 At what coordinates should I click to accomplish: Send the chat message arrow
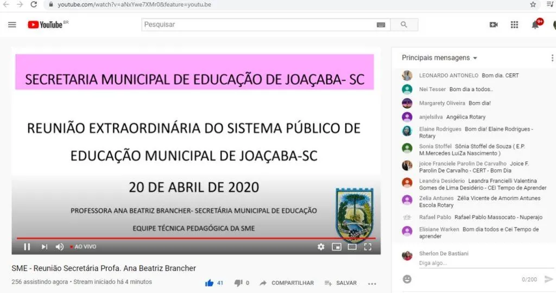coord(548,279)
